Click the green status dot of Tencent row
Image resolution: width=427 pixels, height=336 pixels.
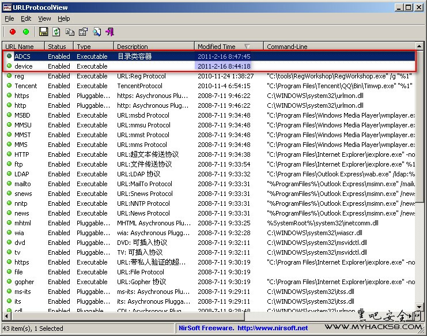coord(9,86)
